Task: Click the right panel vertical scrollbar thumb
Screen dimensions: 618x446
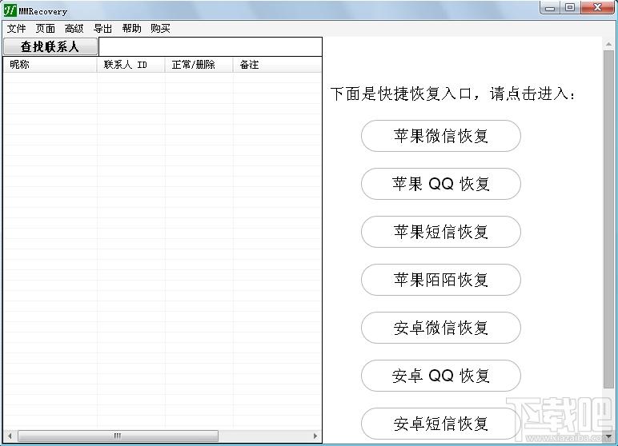Action: pos(609,219)
